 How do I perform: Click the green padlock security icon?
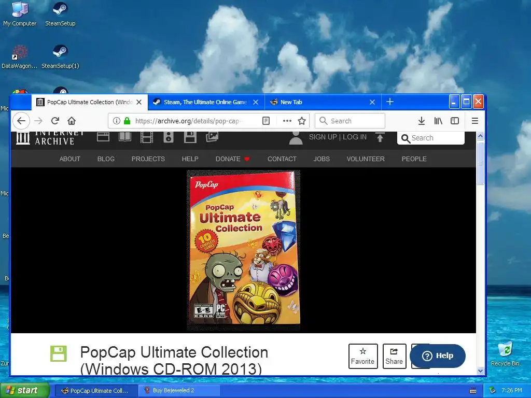[x=127, y=121]
